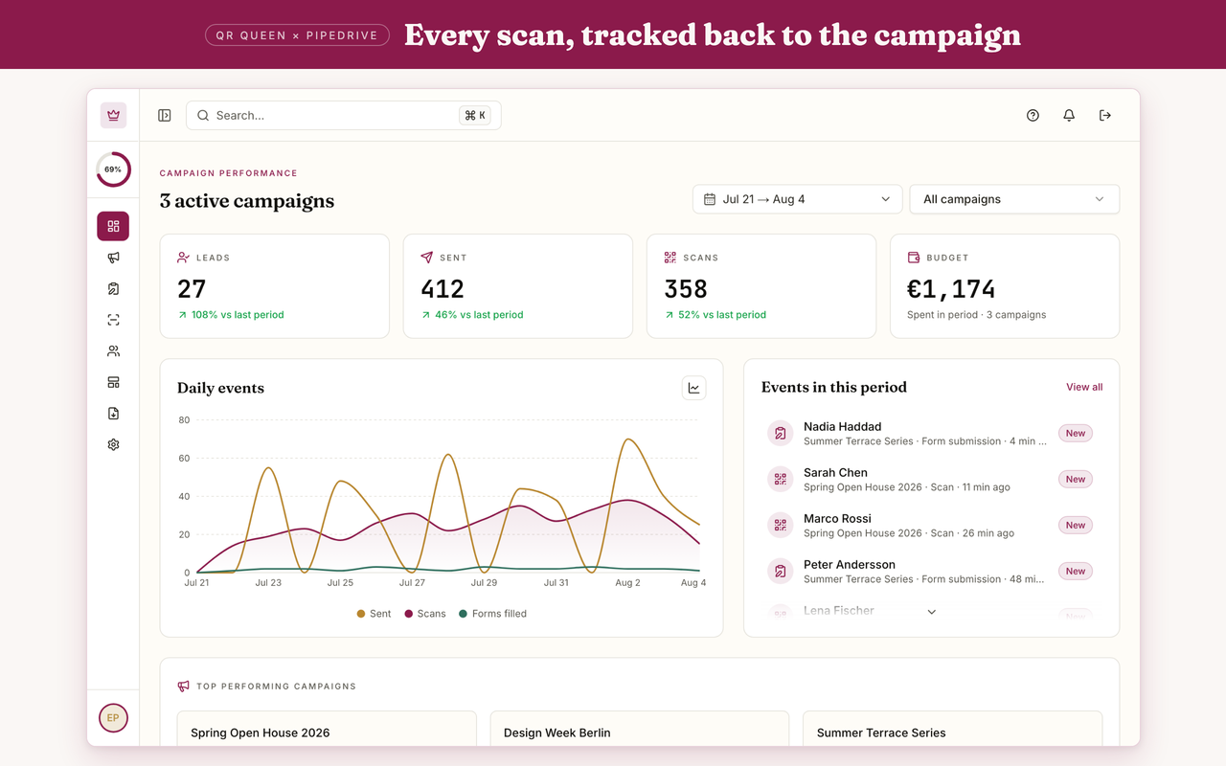Screen dimensions: 1226x766
Task: Open the scan frame icon in sidebar
Action: [x=113, y=320]
